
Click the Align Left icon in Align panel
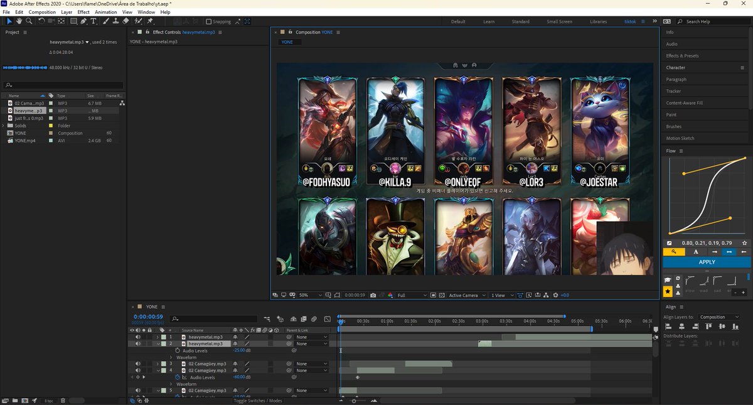(667, 327)
